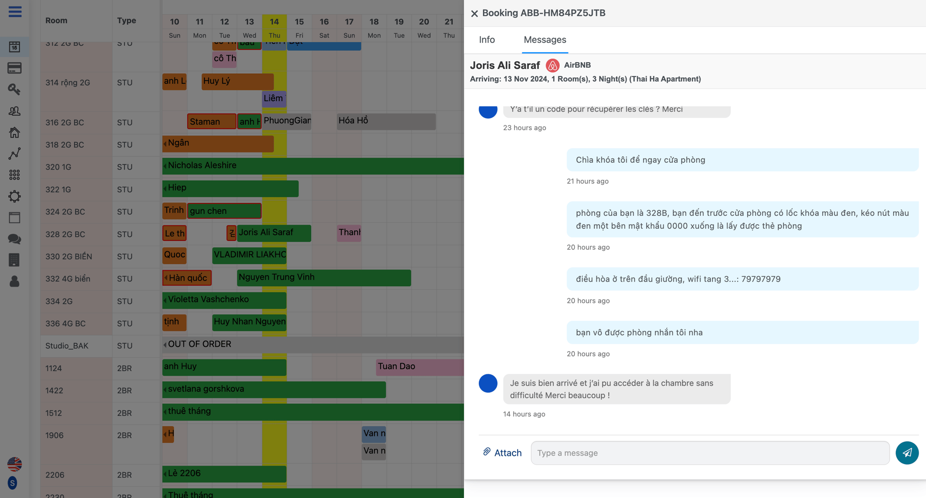The height and width of the screenshot is (498, 926).
Task: Focus the Type a message field
Action: click(710, 453)
